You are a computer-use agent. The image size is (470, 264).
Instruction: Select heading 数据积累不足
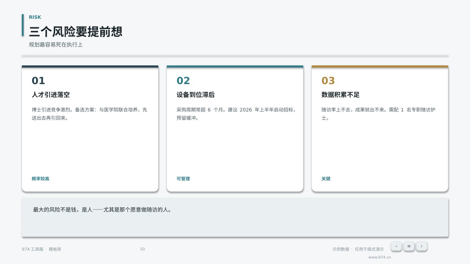pos(340,95)
